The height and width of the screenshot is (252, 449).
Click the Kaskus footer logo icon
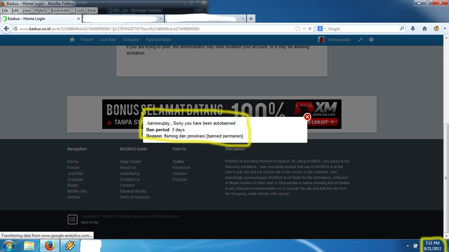pyautogui.click(x=72, y=220)
